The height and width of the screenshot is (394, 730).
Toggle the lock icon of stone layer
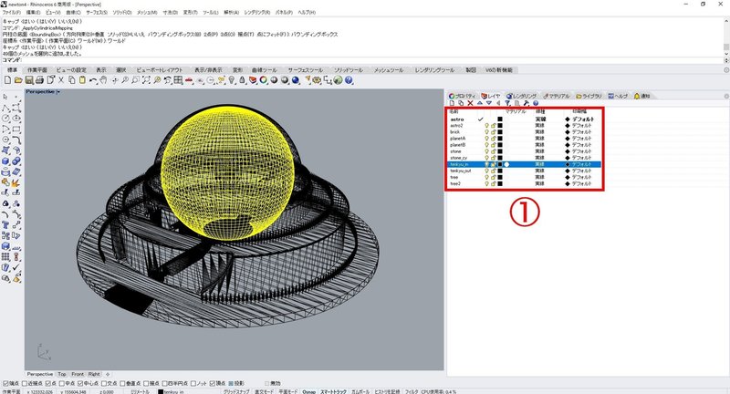click(493, 151)
